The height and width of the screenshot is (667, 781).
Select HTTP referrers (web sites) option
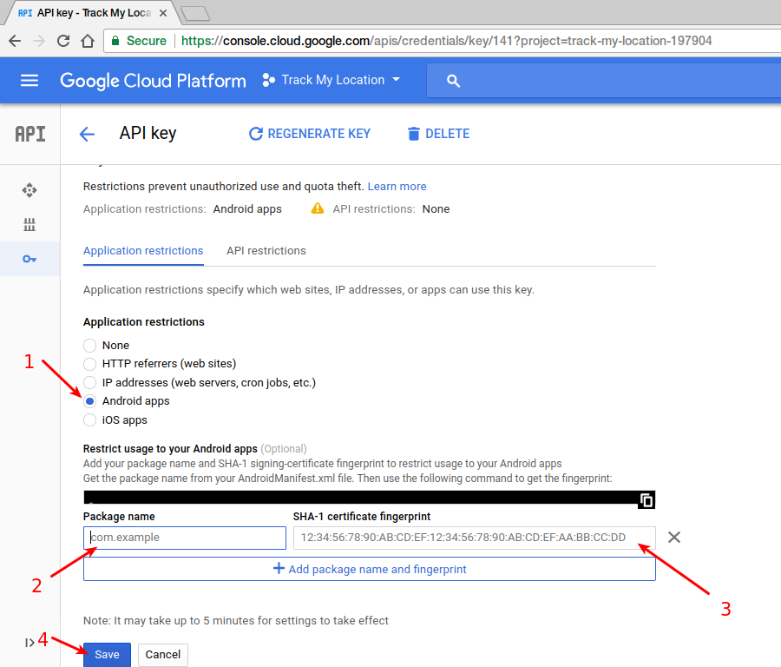point(89,364)
